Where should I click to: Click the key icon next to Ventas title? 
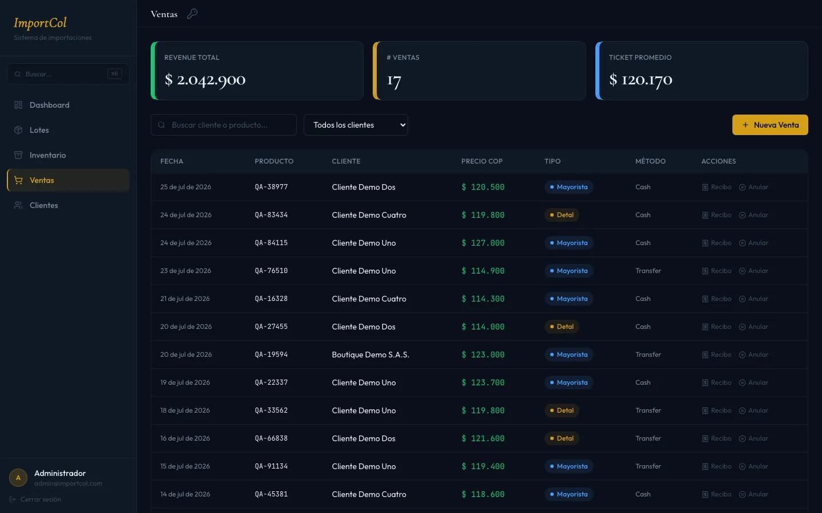[x=192, y=14]
